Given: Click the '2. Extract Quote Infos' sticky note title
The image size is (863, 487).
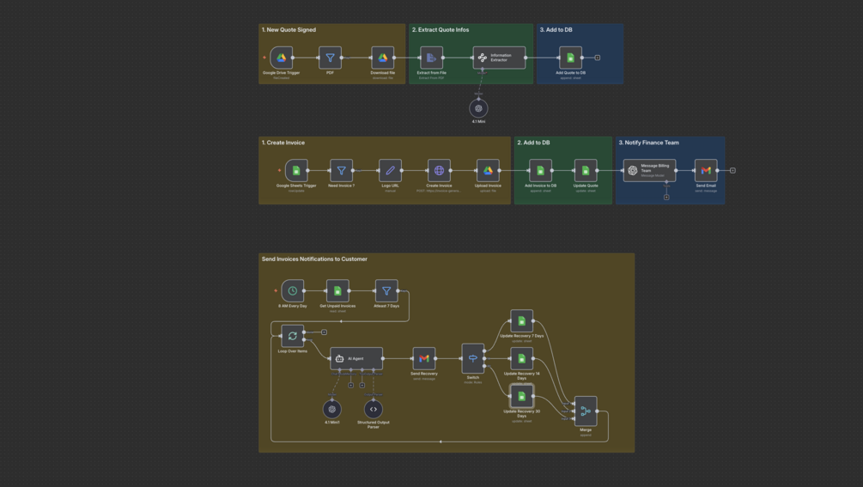Looking at the screenshot, I should pyautogui.click(x=441, y=30).
